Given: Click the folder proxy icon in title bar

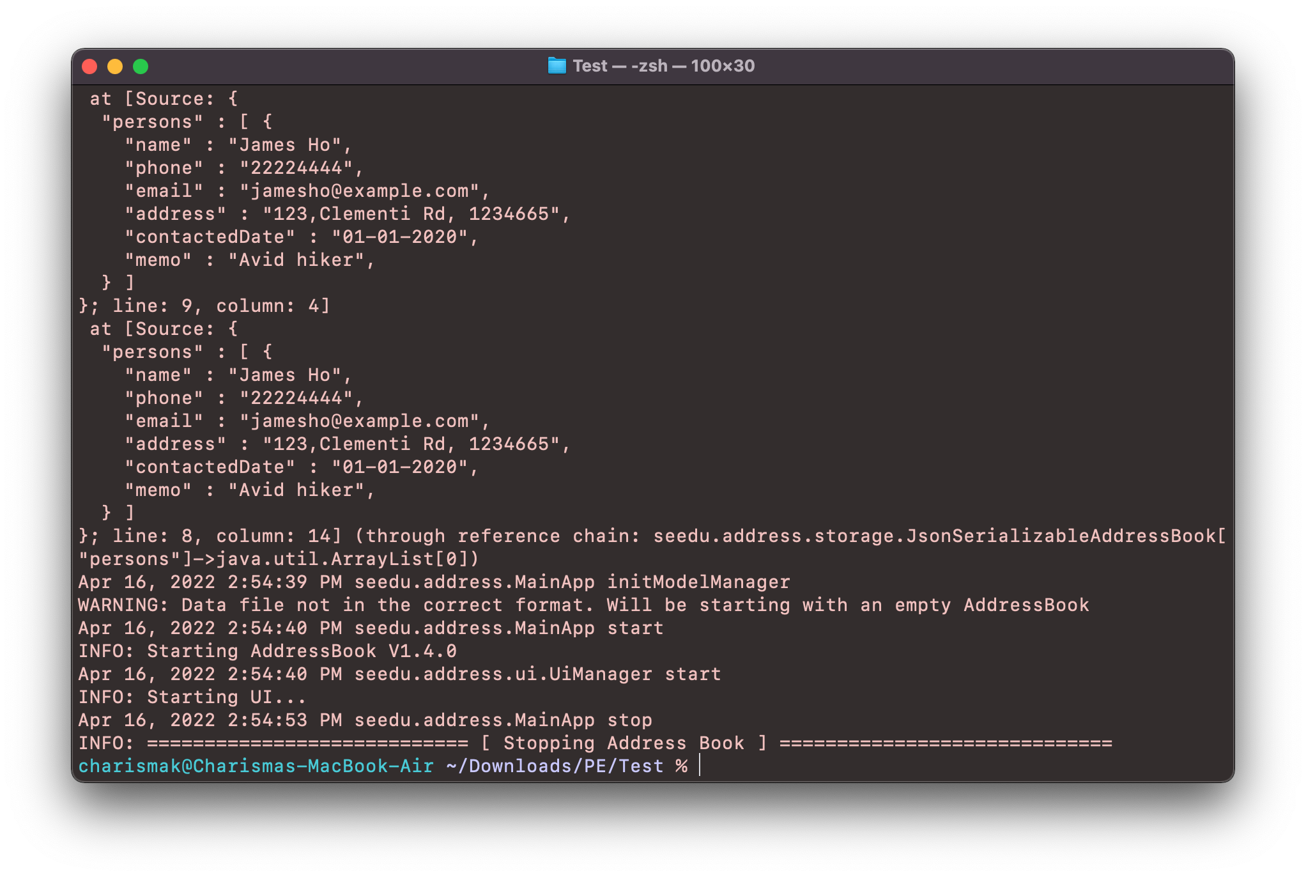Looking at the screenshot, I should click(x=557, y=66).
